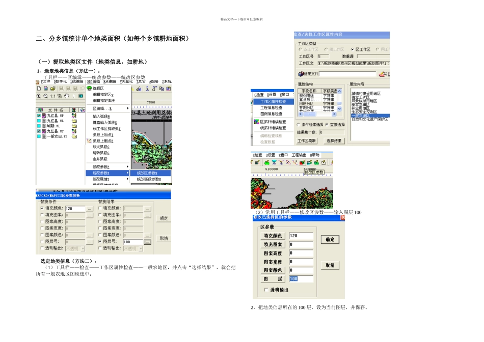This screenshot has width=484, height=342.
Task: Click 属性结构 list scroll-up arrow
Action: click(339, 91)
